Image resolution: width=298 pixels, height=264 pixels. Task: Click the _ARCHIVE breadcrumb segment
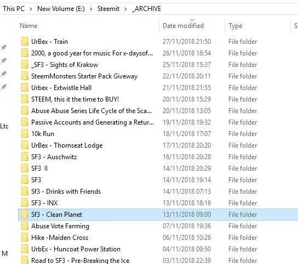[146, 9]
